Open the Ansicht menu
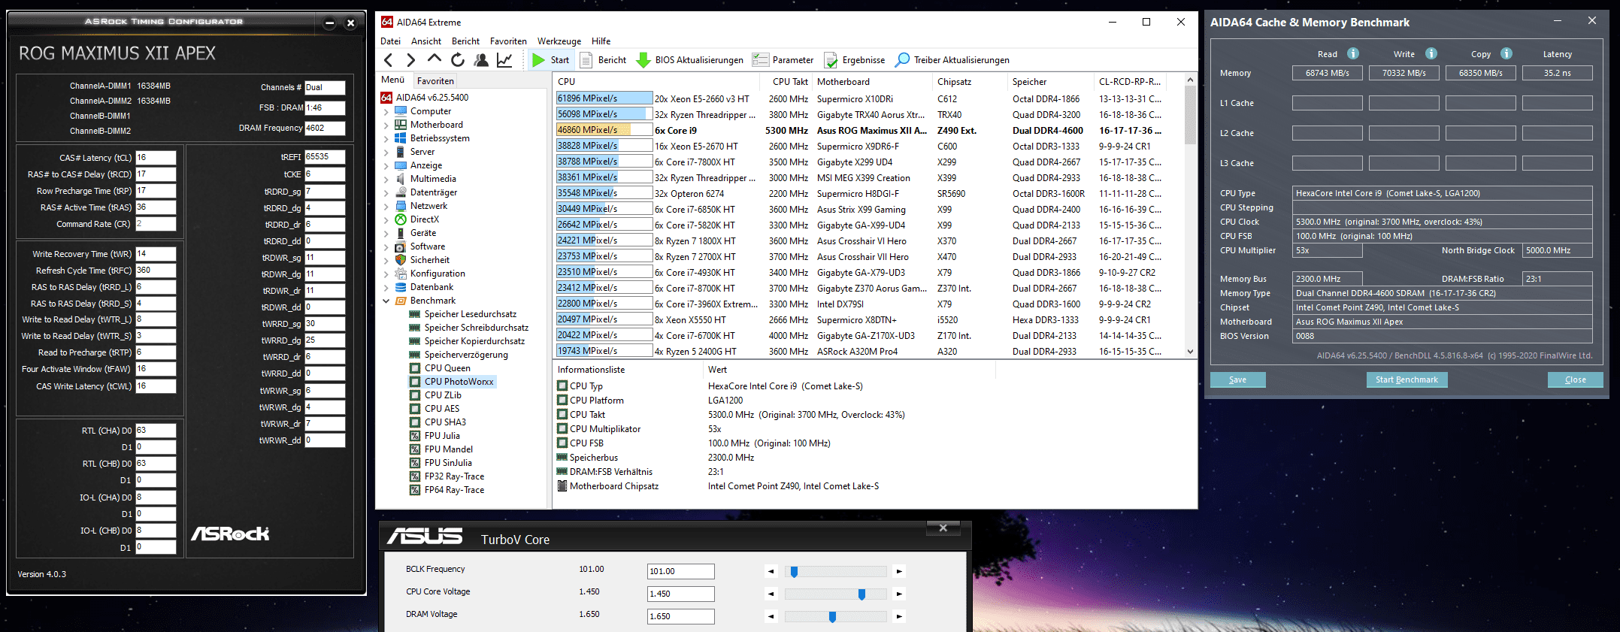This screenshot has height=632, width=1620. pyautogui.click(x=426, y=41)
